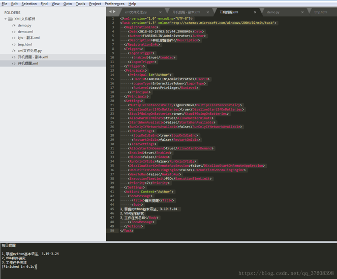Collapse the XML文件解析 folder tree
The image size is (337, 279).
click(x=6, y=19)
